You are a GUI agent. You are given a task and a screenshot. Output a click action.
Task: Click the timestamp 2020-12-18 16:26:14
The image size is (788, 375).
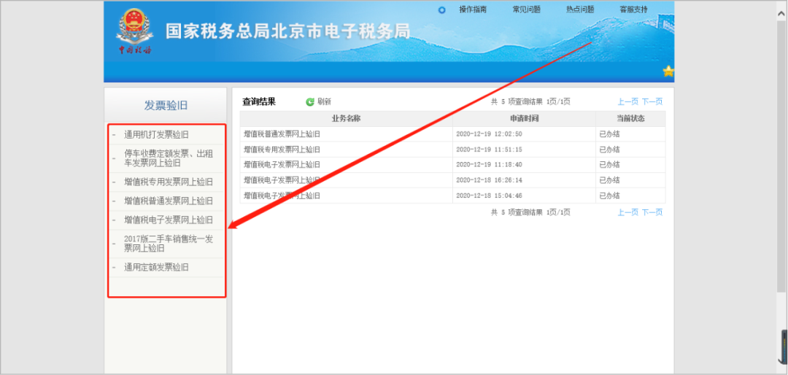pyautogui.click(x=489, y=180)
